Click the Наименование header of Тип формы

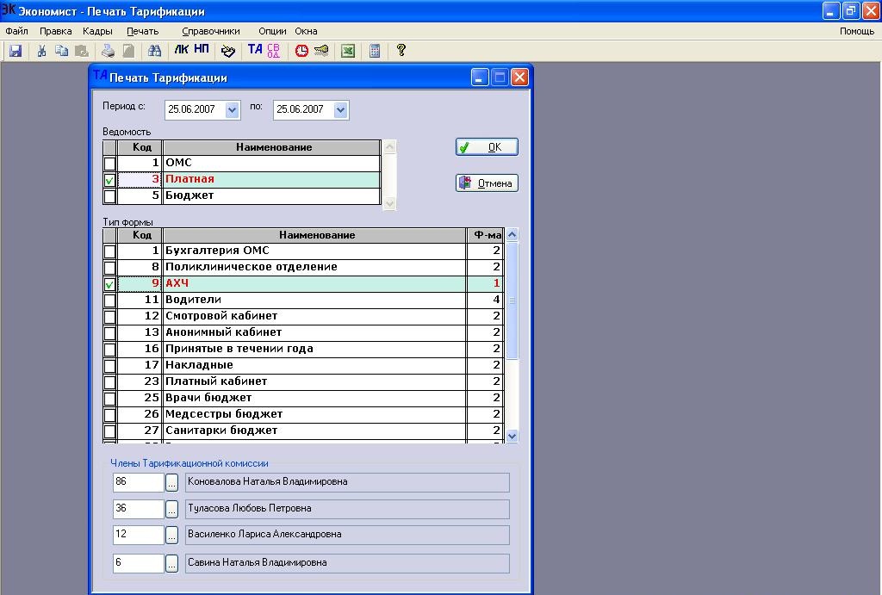(x=315, y=236)
